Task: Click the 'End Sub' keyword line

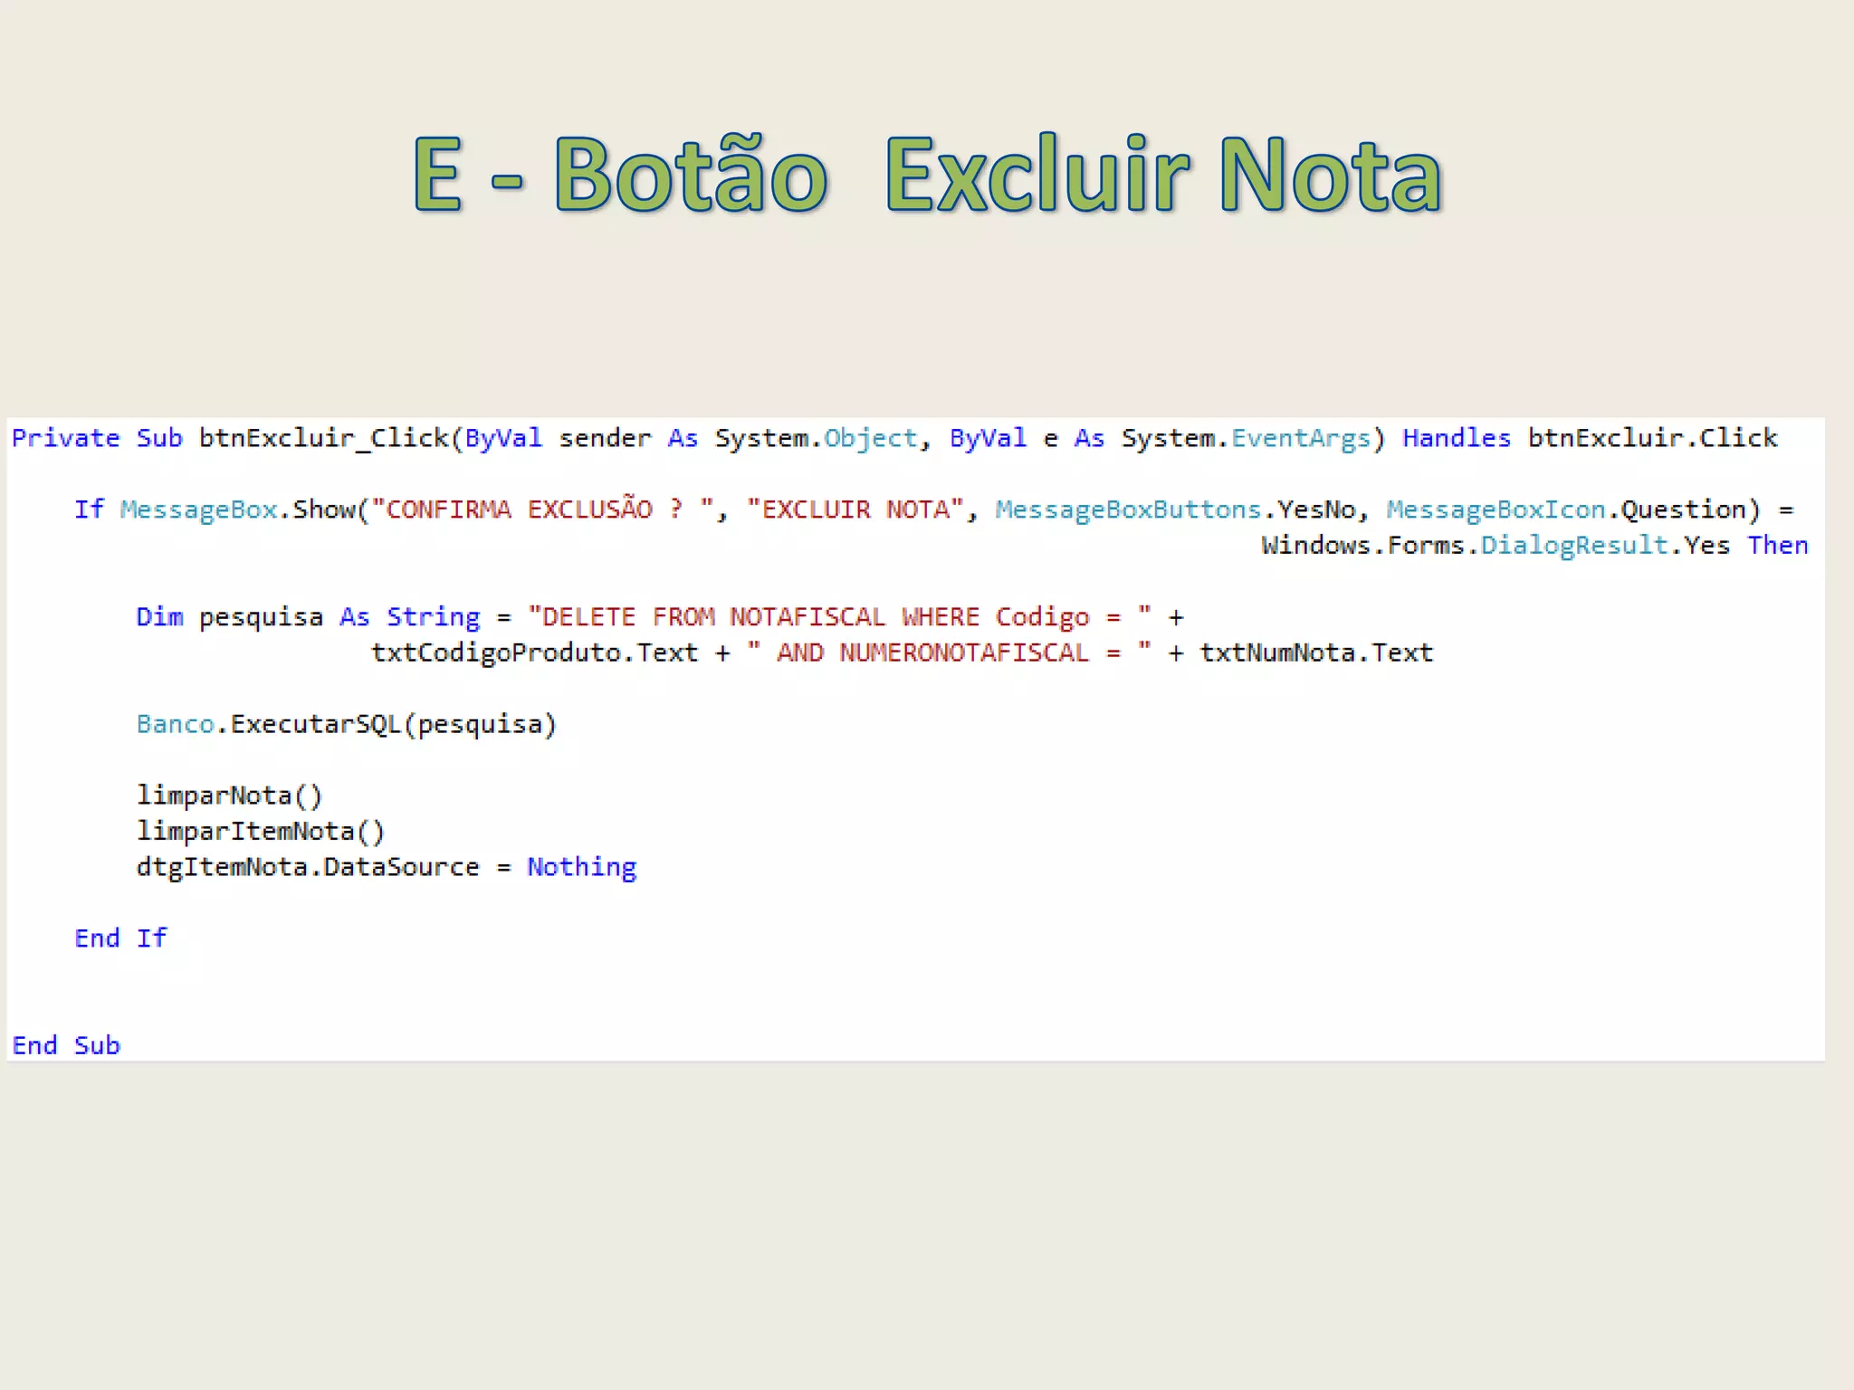Action: pyautogui.click(x=66, y=1045)
